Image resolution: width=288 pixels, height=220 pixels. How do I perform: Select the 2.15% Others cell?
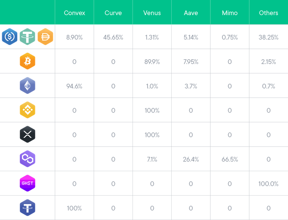pyautogui.click(x=269, y=61)
